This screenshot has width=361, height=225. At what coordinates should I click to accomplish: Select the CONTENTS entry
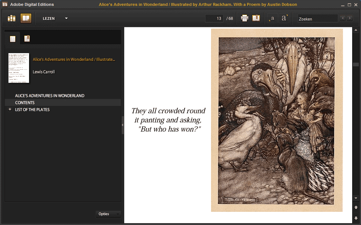coord(25,103)
